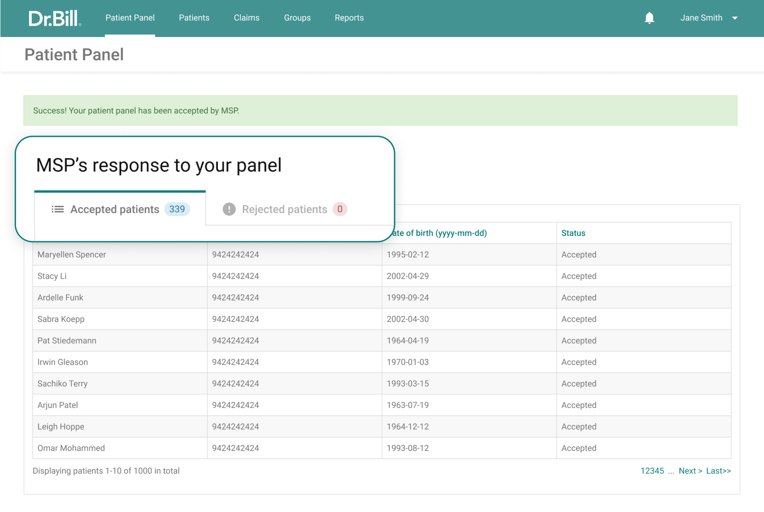Viewport: 764px width, 512px height.
Task: Click the health number in Stacy Li's row
Action: pos(235,276)
